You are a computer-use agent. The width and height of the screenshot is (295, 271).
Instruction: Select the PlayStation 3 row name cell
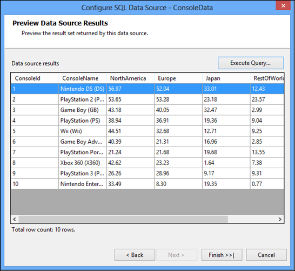click(x=83, y=173)
